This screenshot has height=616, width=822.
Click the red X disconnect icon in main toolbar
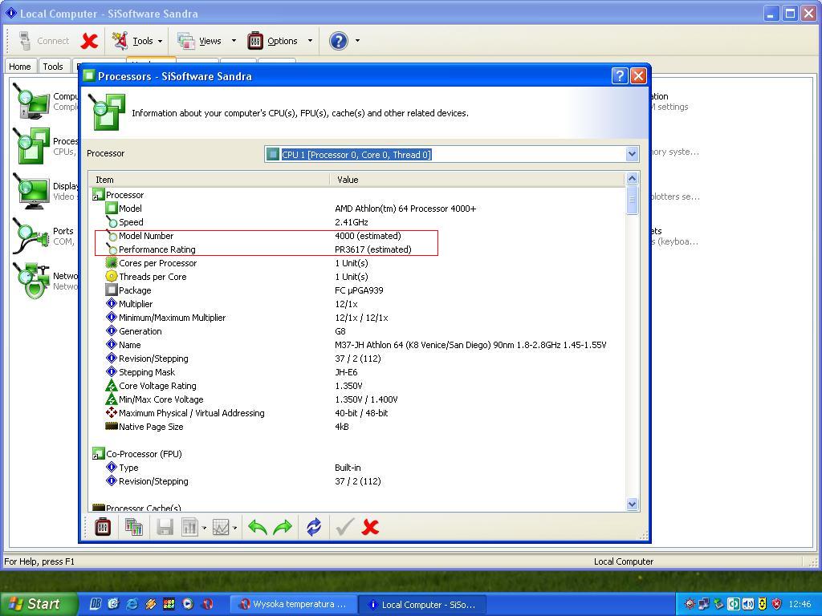[89, 41]
